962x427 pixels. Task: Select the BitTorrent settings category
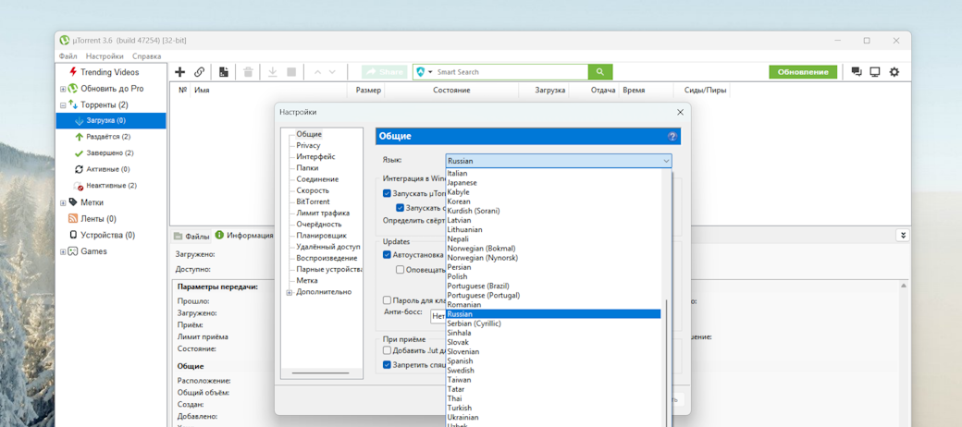coord(313,201)
